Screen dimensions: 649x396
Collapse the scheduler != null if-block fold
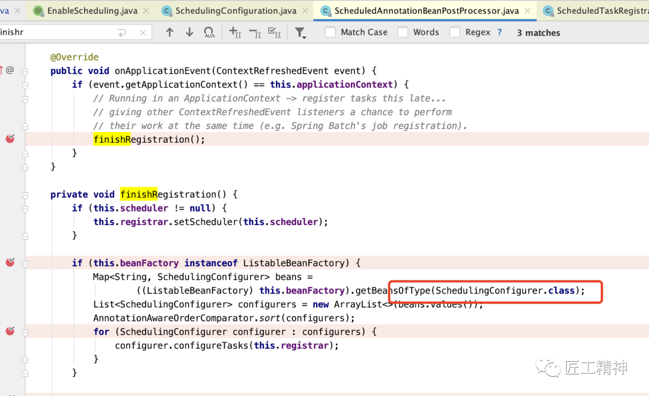coord(25,209)
